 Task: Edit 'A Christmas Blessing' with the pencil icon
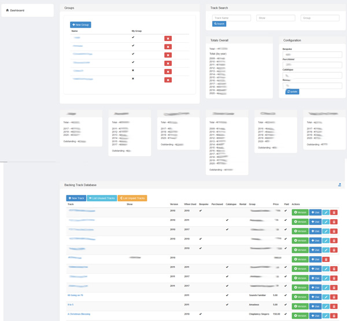(326, 316)
